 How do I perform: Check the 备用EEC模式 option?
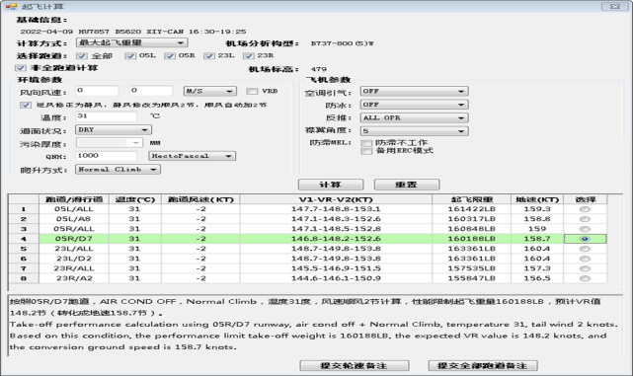366,151
